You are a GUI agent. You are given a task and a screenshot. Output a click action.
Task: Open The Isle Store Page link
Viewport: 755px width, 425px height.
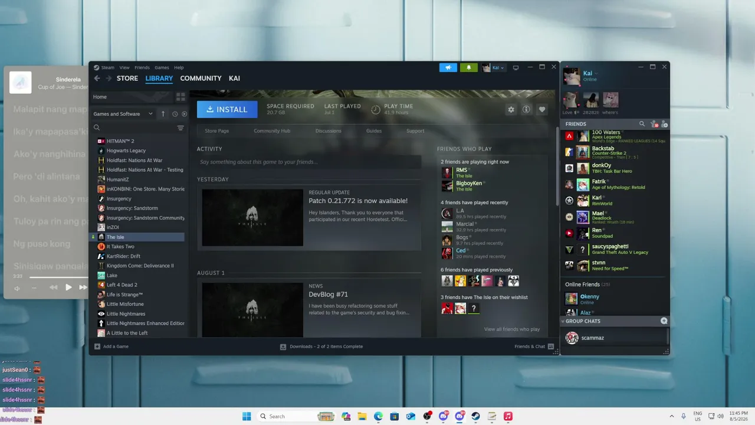pos(216,131)
